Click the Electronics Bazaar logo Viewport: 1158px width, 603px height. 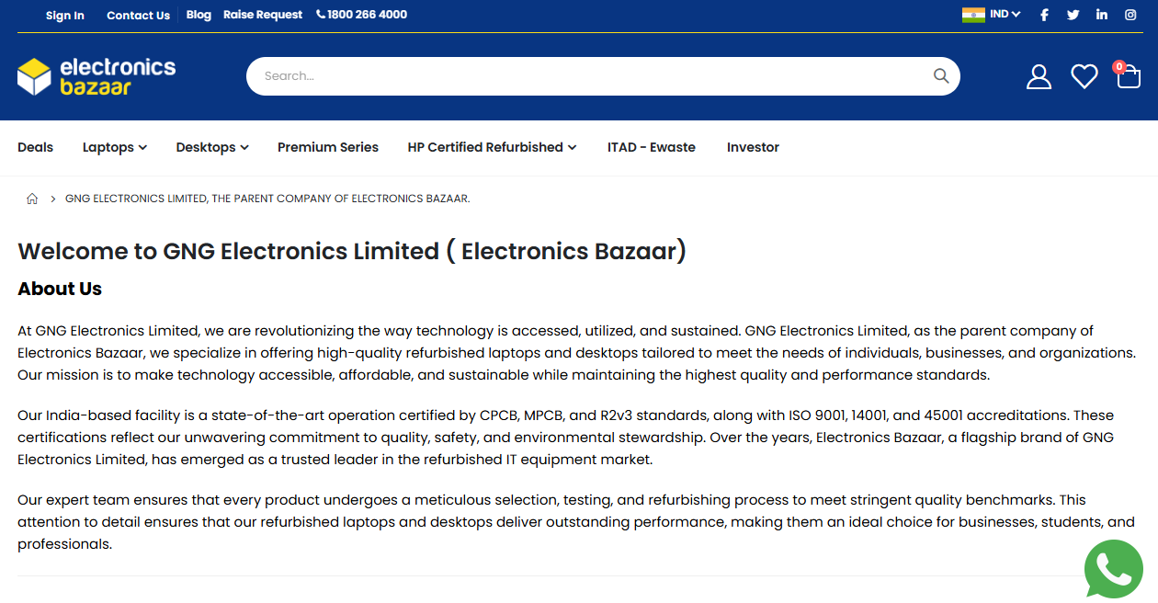96,76
